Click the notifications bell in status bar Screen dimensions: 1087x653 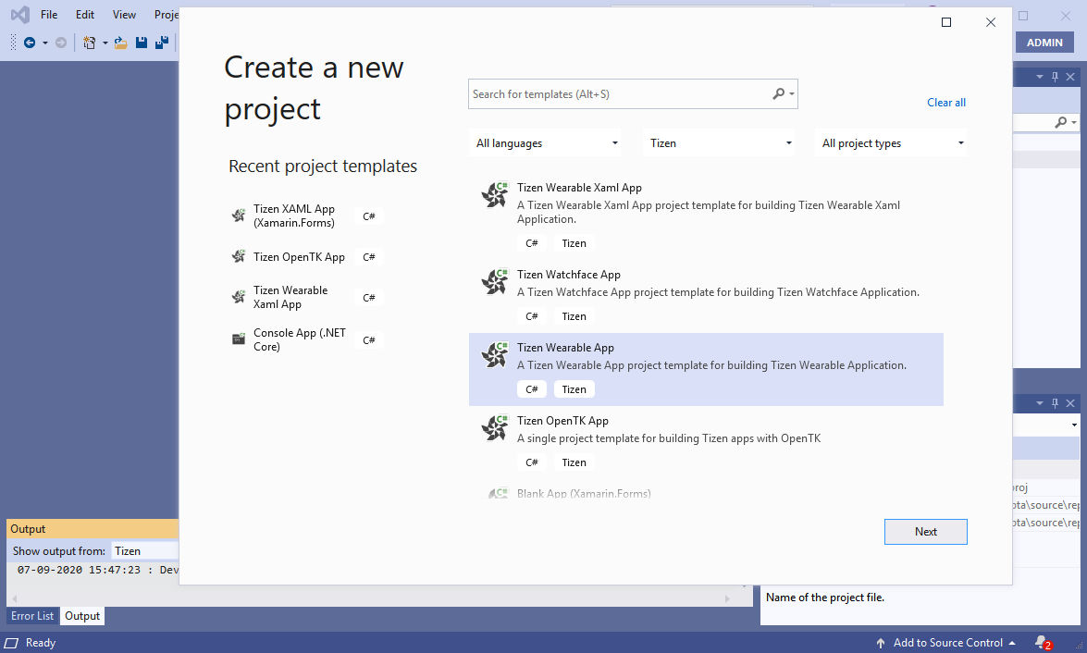coord(1042,642)
